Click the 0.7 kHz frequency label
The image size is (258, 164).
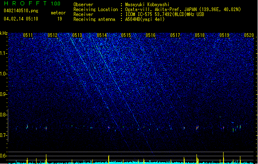tap(3, 135)
